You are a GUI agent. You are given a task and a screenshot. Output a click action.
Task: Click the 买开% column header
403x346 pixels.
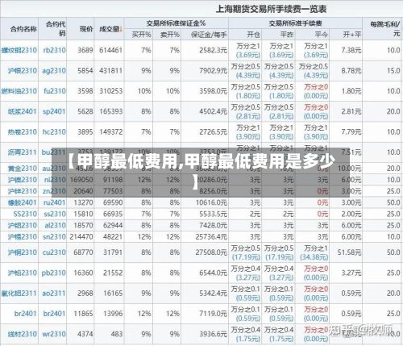(x=142, y=35)
